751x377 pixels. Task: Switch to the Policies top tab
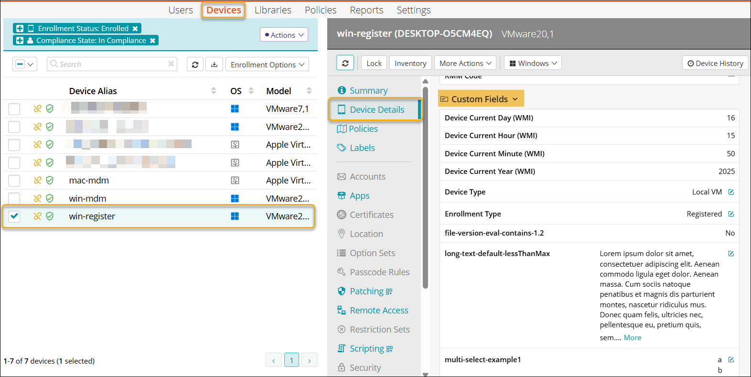[x=321, y=10]
